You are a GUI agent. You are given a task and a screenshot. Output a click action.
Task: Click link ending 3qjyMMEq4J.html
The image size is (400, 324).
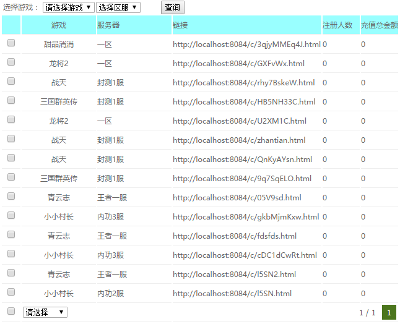[246, 45]
